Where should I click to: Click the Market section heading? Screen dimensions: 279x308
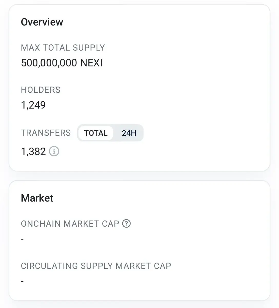(x=37, y=198)
